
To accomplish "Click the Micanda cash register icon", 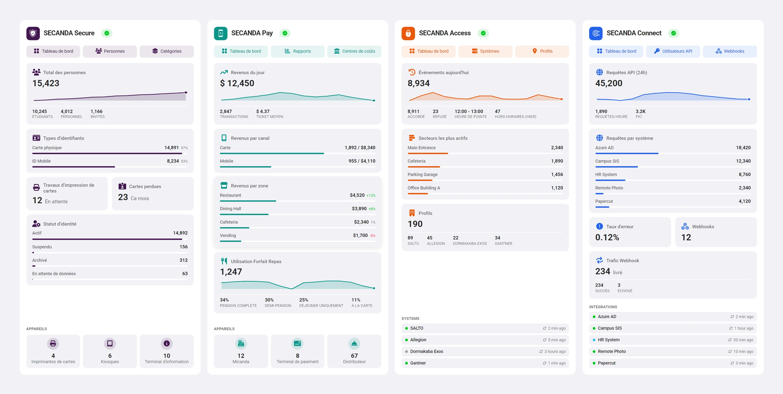I will click(241, 344).
